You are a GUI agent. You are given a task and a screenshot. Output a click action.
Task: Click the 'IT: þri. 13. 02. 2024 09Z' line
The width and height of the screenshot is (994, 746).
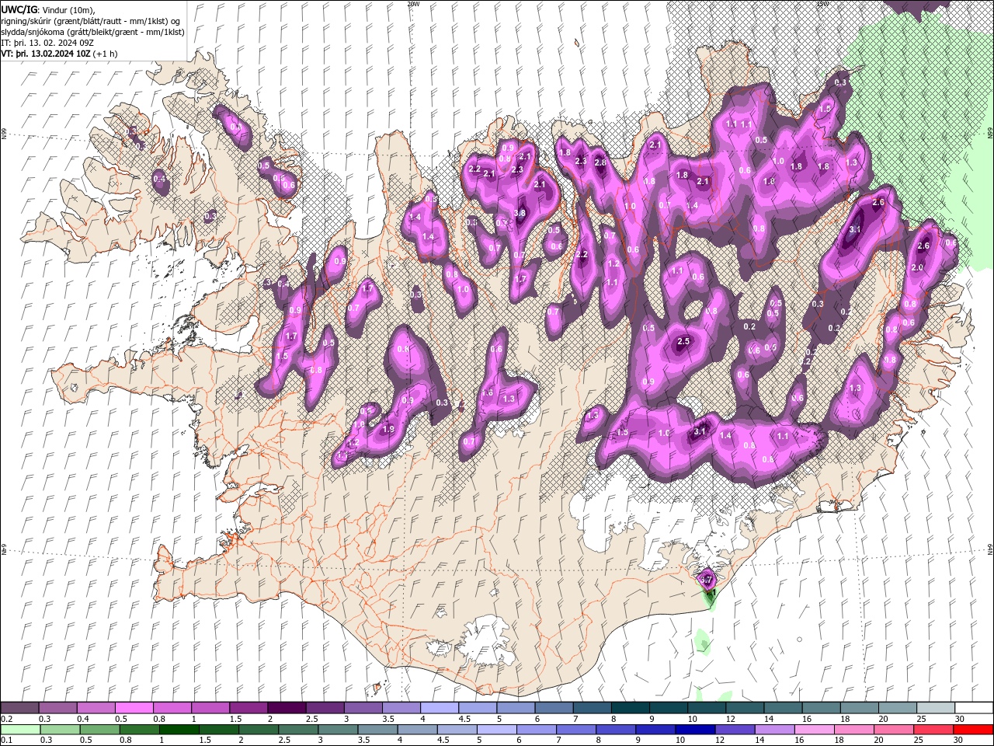click(48, 43)
